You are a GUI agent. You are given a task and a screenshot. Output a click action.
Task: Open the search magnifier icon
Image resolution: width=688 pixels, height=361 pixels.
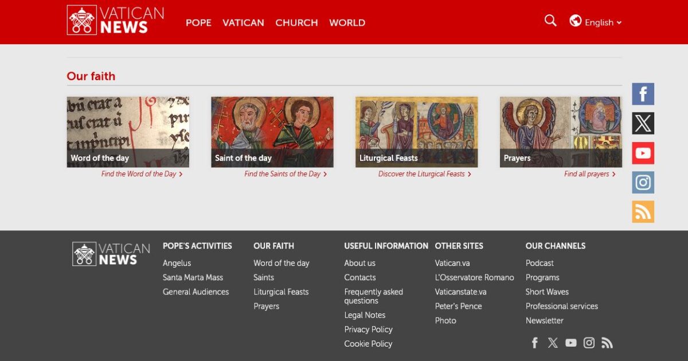550,21
